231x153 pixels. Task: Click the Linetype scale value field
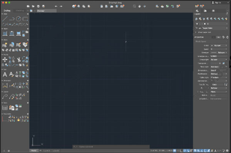tap(219, 56)
